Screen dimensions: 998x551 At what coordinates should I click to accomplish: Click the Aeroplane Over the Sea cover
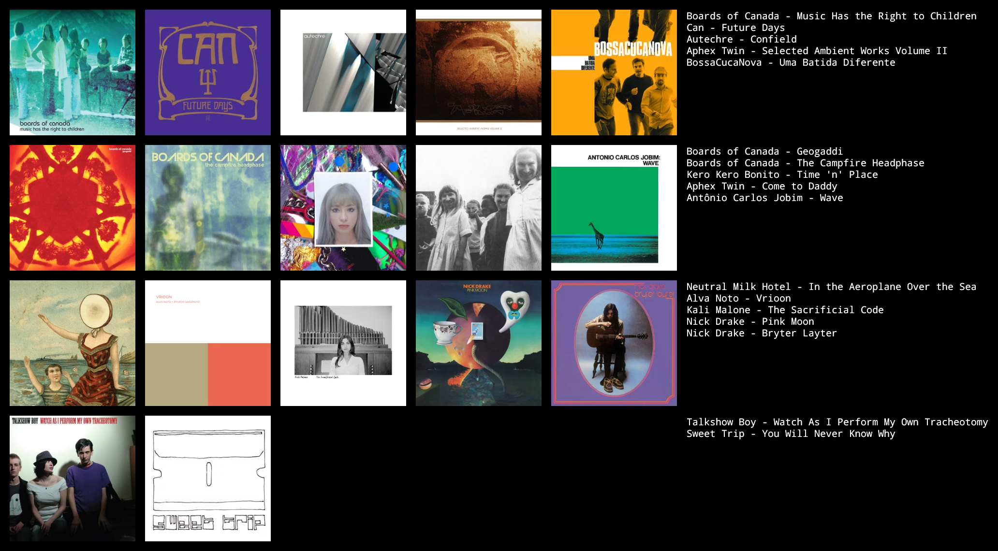(x=73, y=343)
